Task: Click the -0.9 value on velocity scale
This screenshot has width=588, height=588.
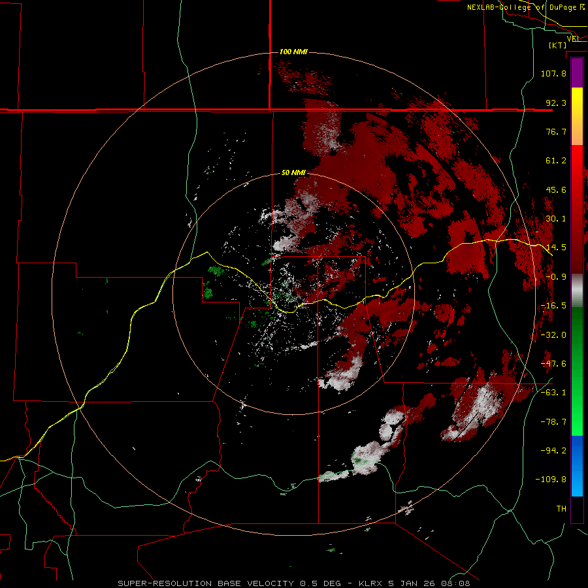Action: pos(556,277)
